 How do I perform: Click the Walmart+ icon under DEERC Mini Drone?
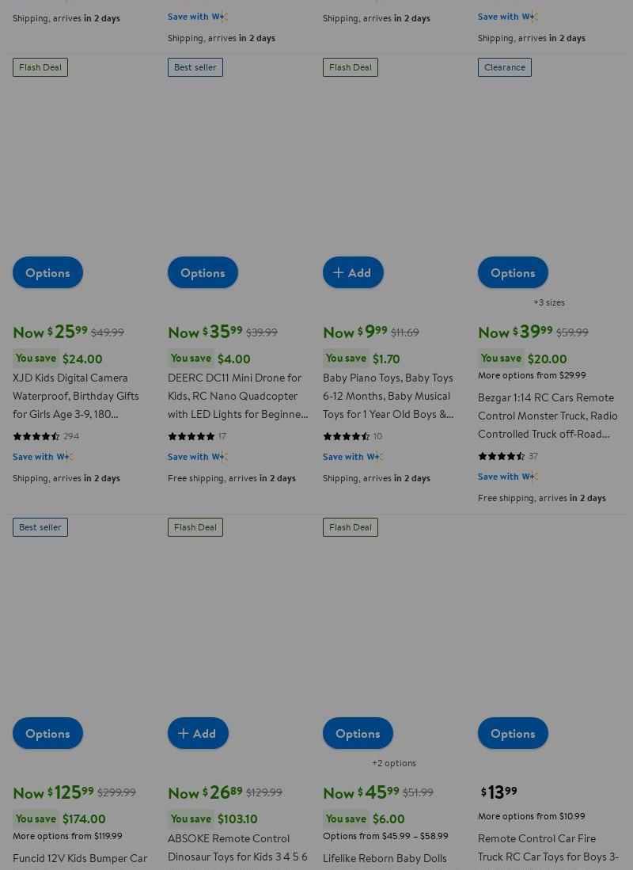tap(220, 457)
